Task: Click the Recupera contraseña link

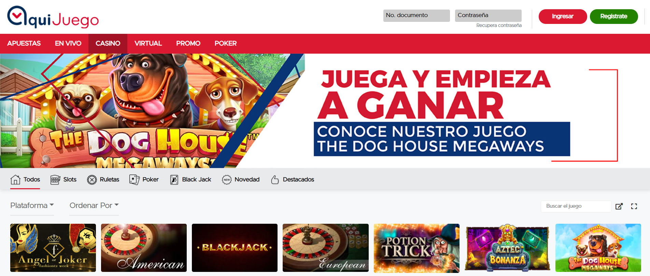Action: click(x=499, y=26)
